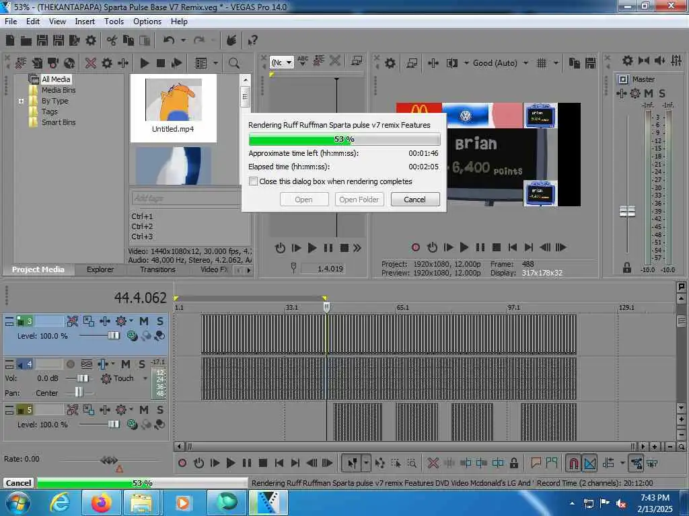Click the Cut scissors icon
The image size is (689, 516).
pos(112,41)
